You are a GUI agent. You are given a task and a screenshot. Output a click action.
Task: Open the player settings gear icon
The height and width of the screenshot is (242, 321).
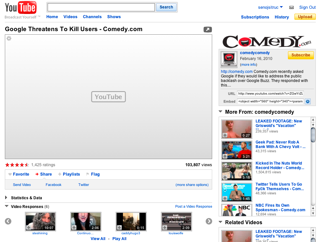(9, 39)
